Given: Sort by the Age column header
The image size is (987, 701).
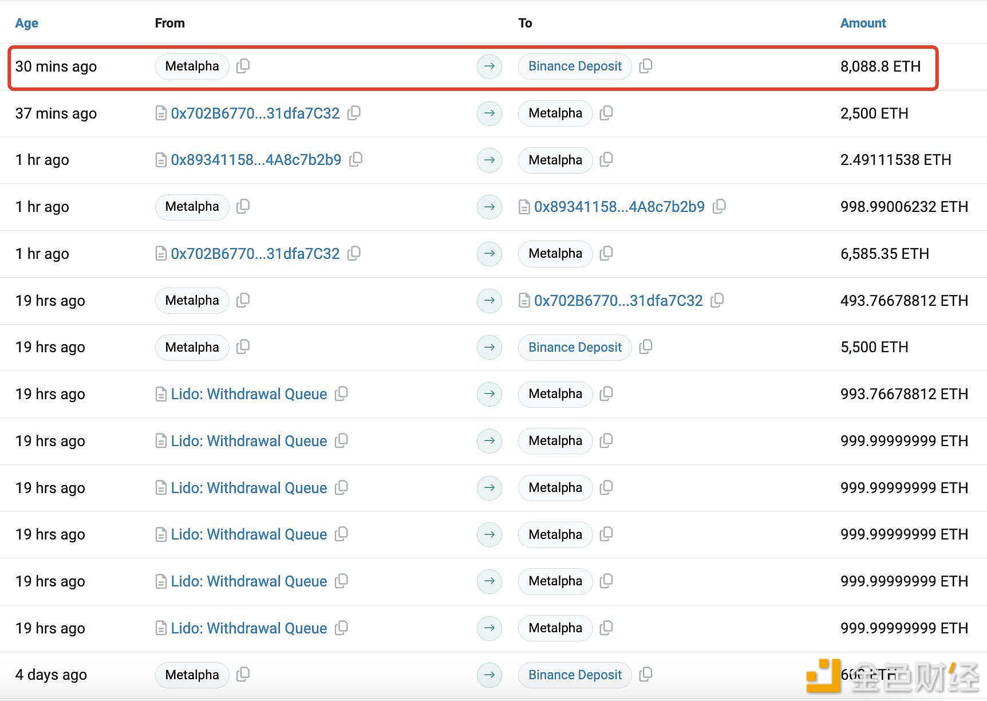Looking at the screenshot, I should [26, 23].
